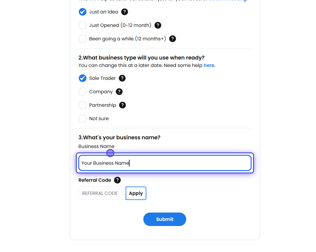Open the Sole Trader help tooltip icon

click(x=122, y=78)
